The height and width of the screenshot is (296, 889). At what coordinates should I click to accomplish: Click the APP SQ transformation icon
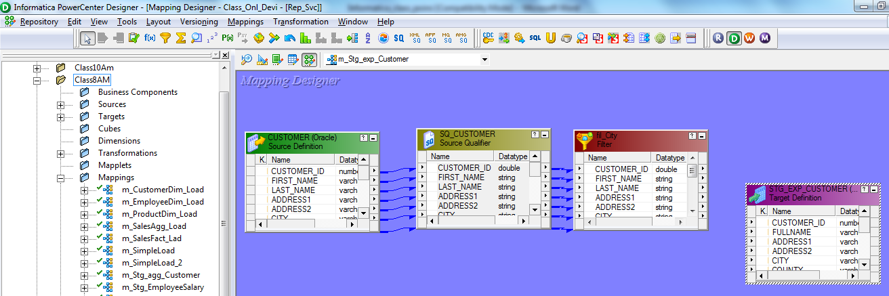pyautogui.click(x=430, y=39)
